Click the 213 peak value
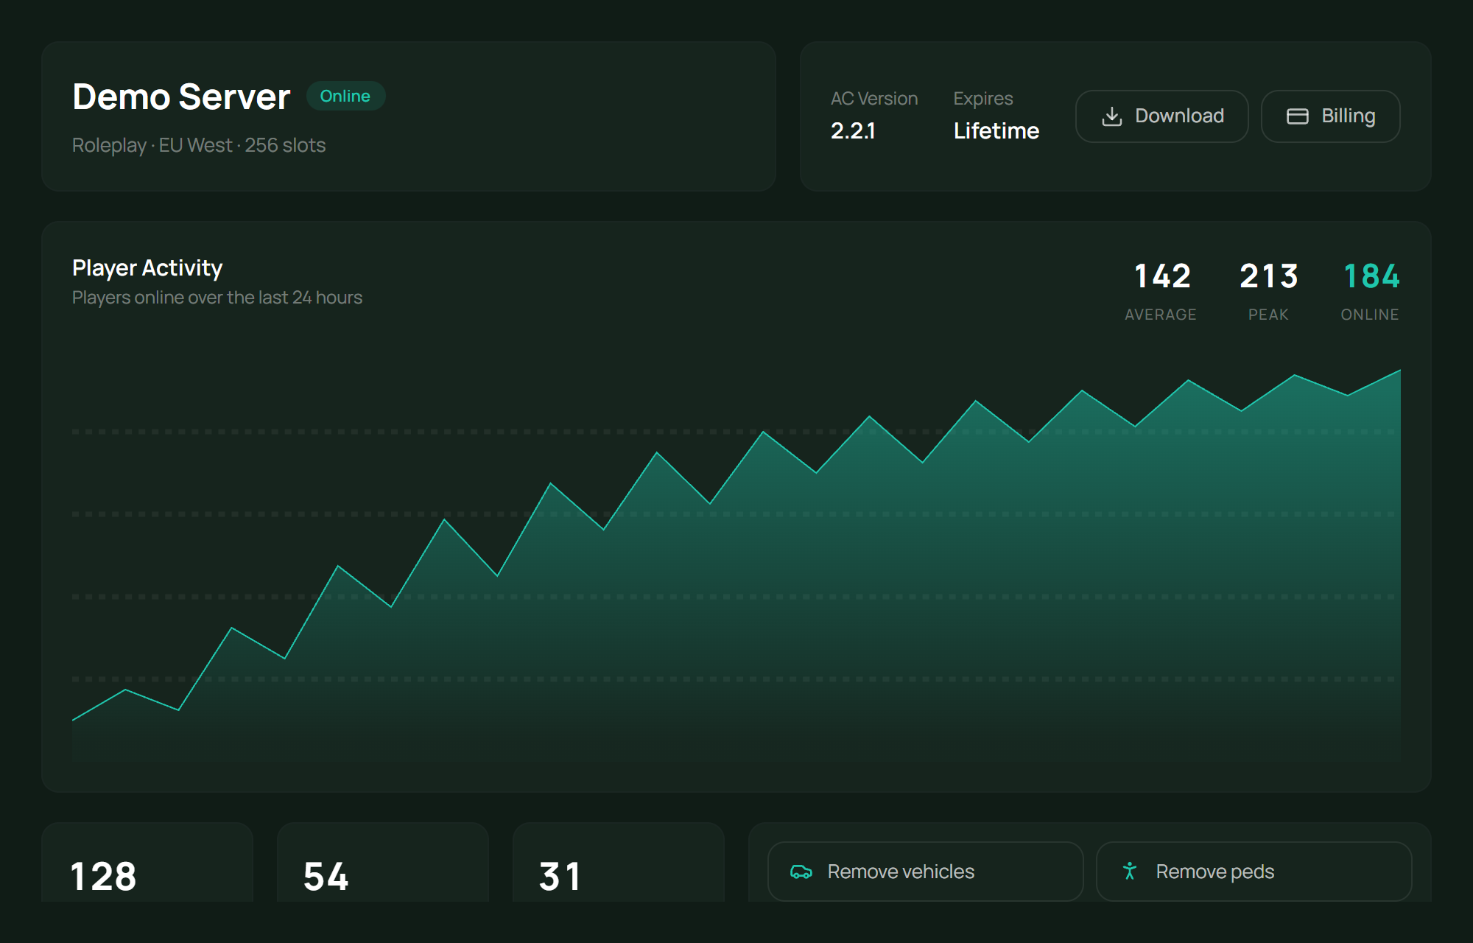 click(1268, 276)
